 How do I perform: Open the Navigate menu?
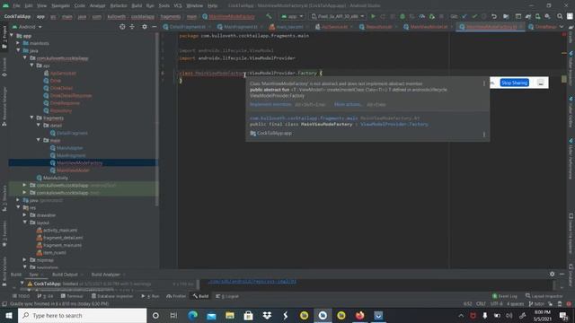click(60, 5)
